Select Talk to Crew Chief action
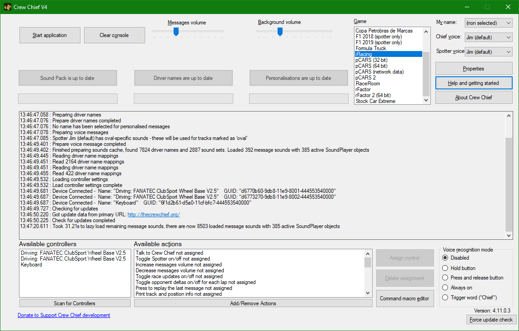Image resolution: width=519 pixels, height=331 pixels. pyautogui.click(x=170, y=253)
